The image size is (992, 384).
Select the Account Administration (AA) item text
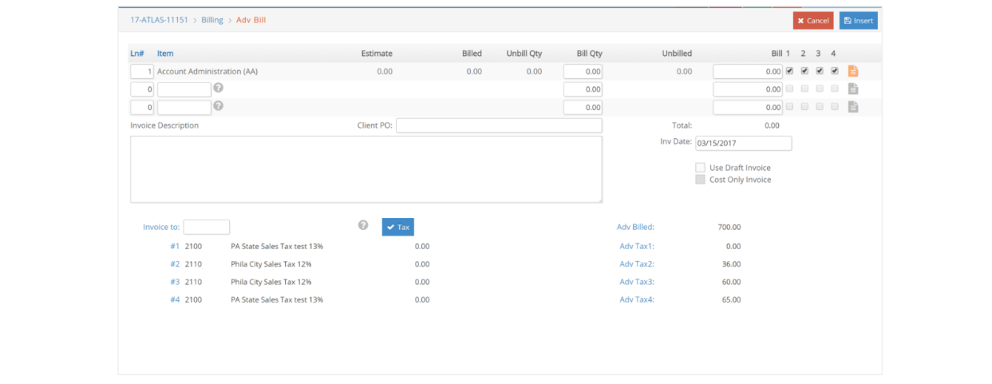coord(207,71)
